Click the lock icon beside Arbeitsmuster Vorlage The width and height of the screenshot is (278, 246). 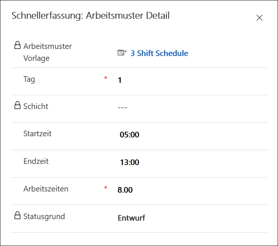pyautogui.click(x=18, y=45)
